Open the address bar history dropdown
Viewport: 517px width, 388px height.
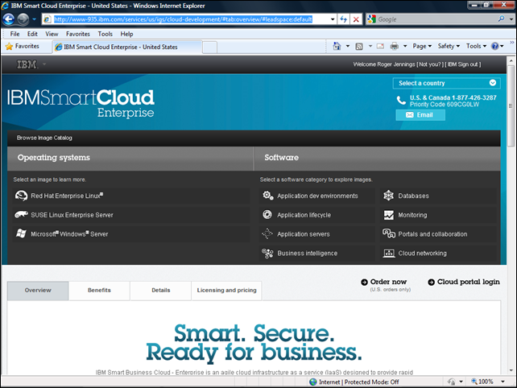(333, 19)
